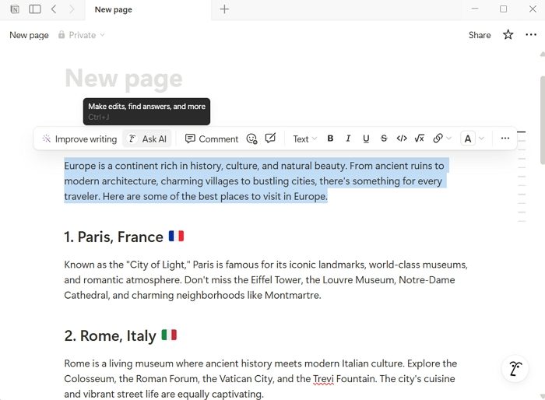The width and height of the screenshot is (545, 400).
Task: Click the Ask AI button
Action: coord(147,139)
